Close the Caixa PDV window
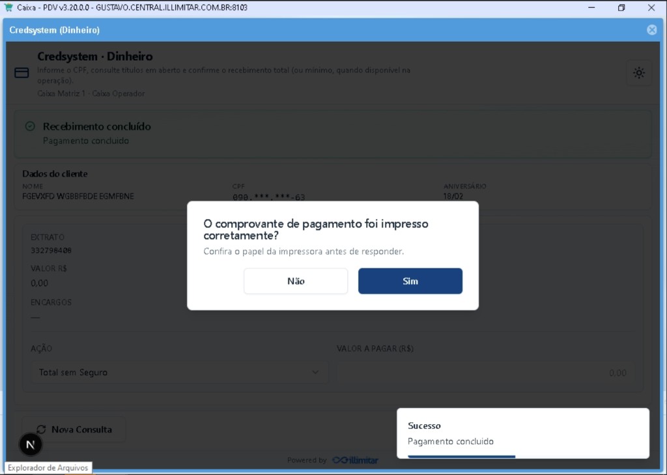 (651, 7)
